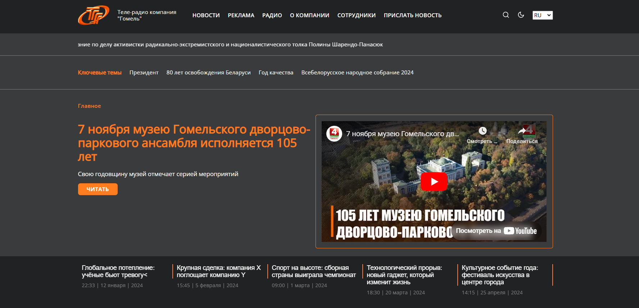Click the museum 105 years headline
The height and width of the screenshot is (308, 639).
coord(194,143)
